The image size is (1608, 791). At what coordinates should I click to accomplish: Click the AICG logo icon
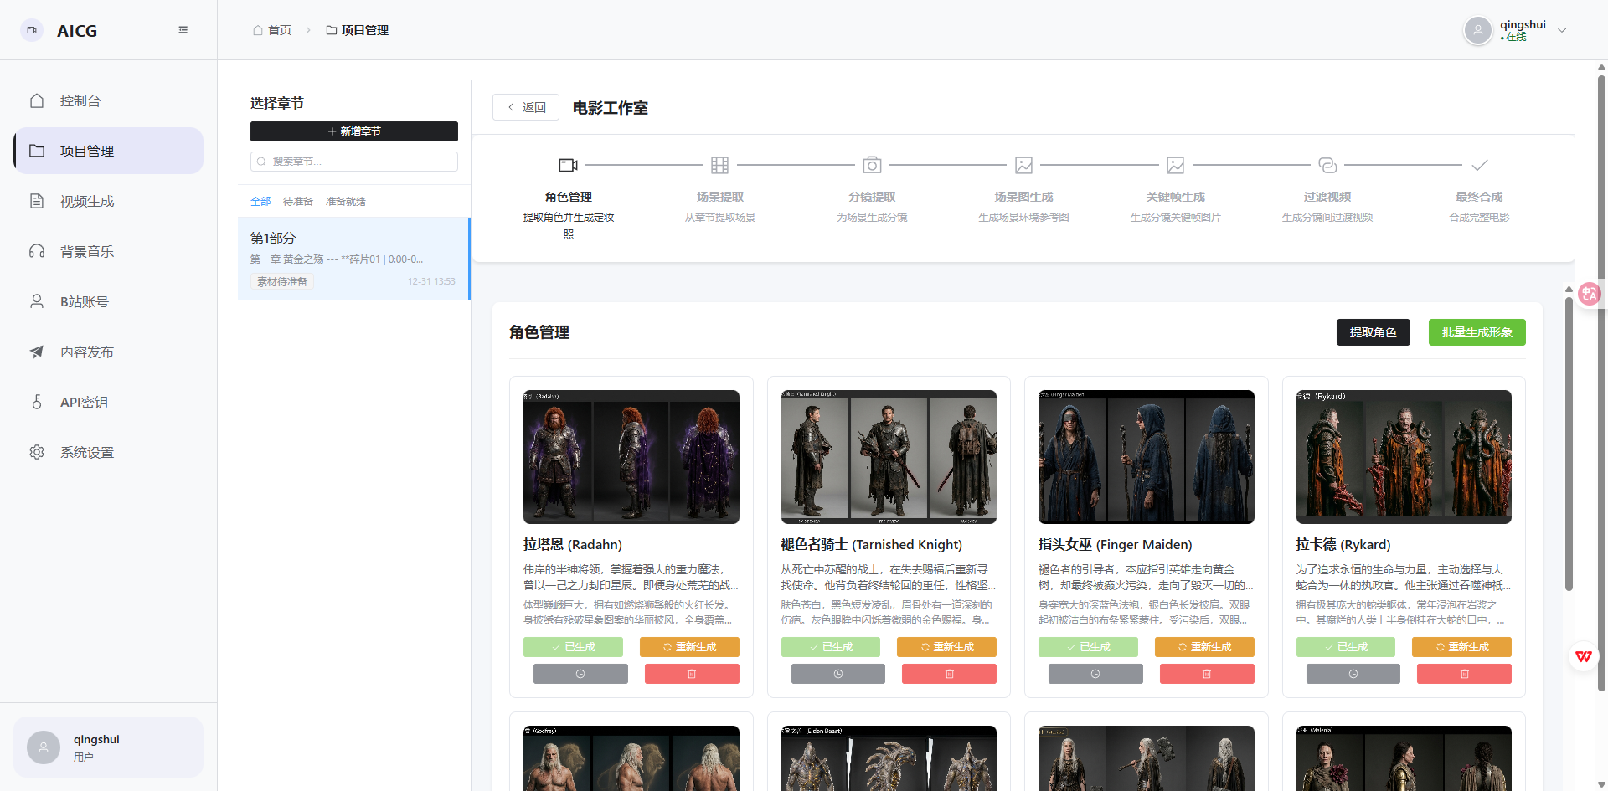32,30
